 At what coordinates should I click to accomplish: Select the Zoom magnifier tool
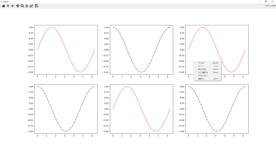click(22, 6)
